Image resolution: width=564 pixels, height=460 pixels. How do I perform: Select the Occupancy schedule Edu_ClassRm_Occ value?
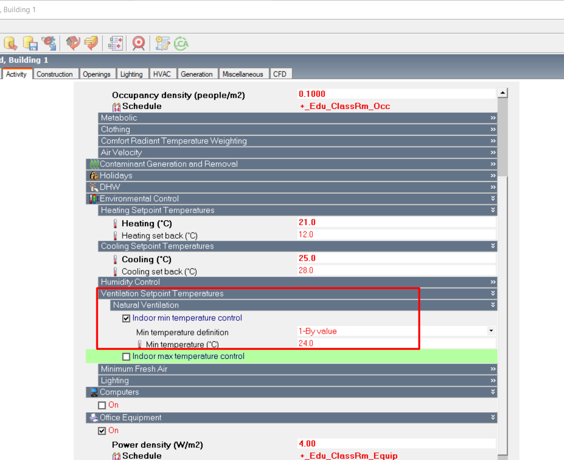(x=345, y=106)
